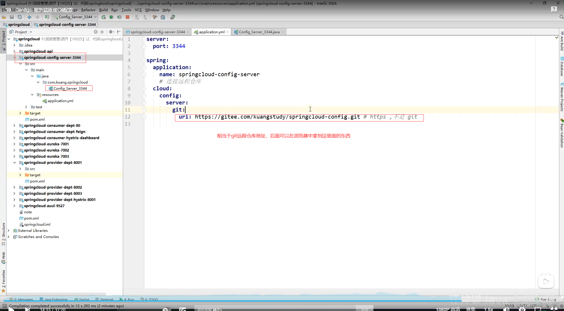Open the Help menu
This screenshot has height=311, width=564.
[x=166, y=10]
